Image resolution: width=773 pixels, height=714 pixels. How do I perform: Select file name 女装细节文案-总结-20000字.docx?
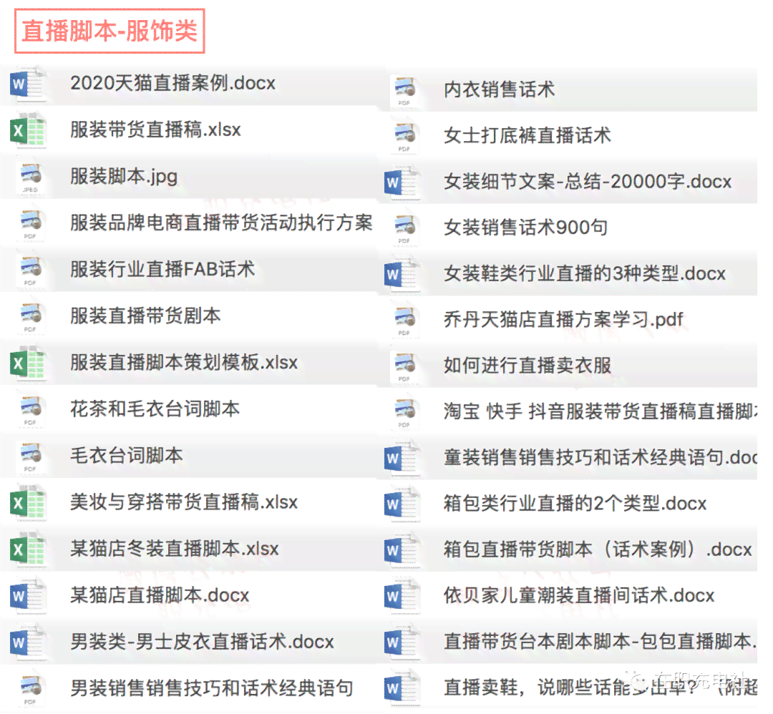(588, 182)
